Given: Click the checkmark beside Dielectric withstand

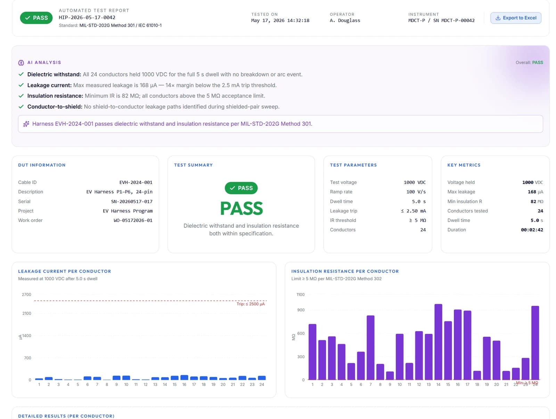Looking at the screenshot, I should (21, 74).
